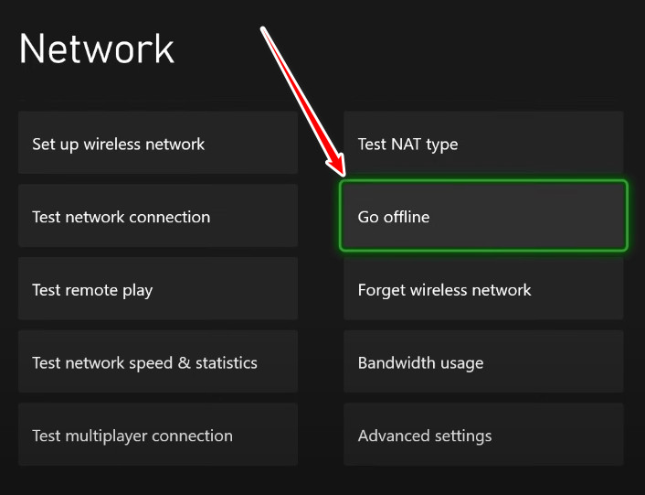Screen dimensions: 645x495
Task: Select Test network connection
Action: tap(158, 215)
